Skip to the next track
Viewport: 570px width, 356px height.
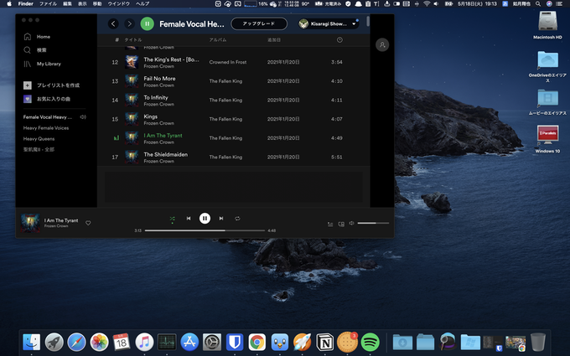(221, 219)
